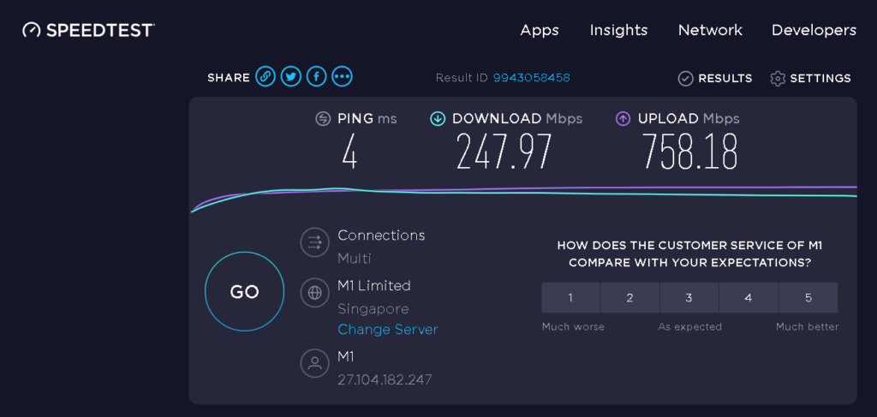The image size is (877, 417).
Task: Click the Speedtest logo
Action: pyautogui.click(x=88, y=30)
